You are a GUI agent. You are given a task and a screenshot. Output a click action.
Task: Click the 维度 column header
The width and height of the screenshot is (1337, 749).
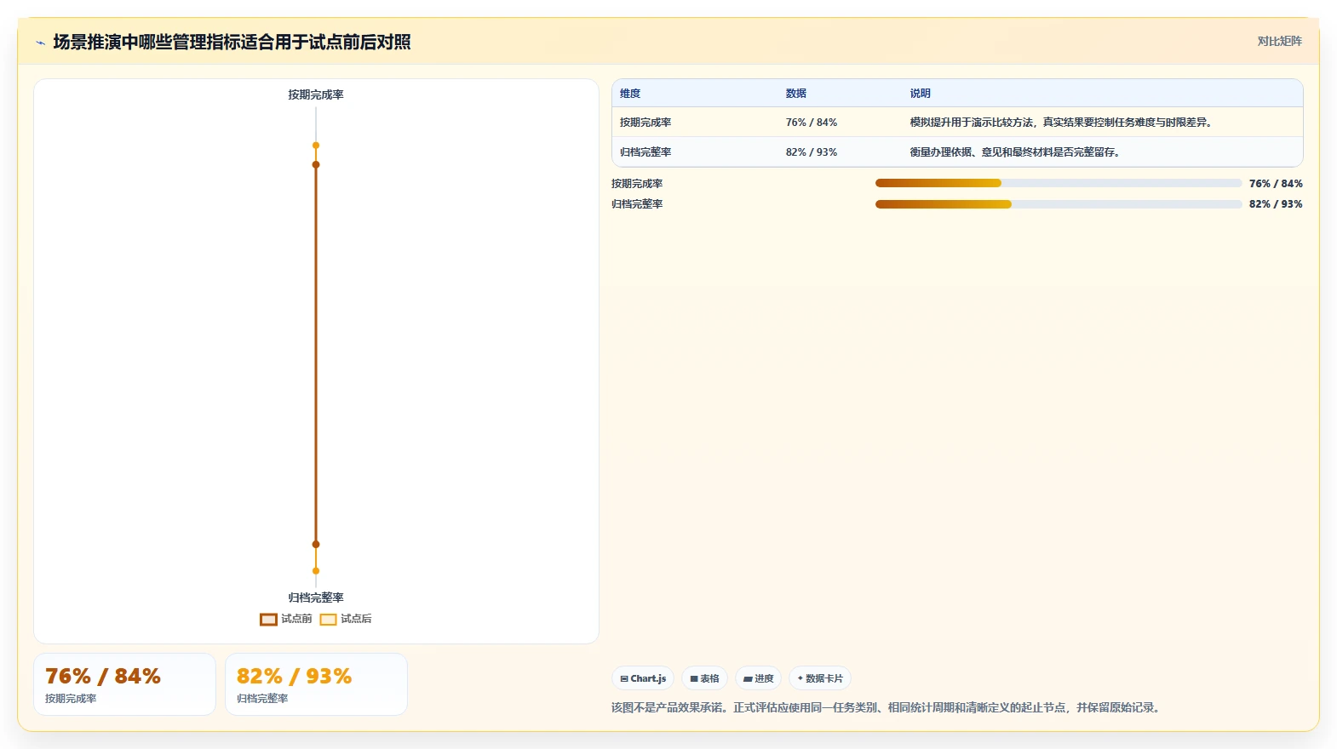click(630, 94)
